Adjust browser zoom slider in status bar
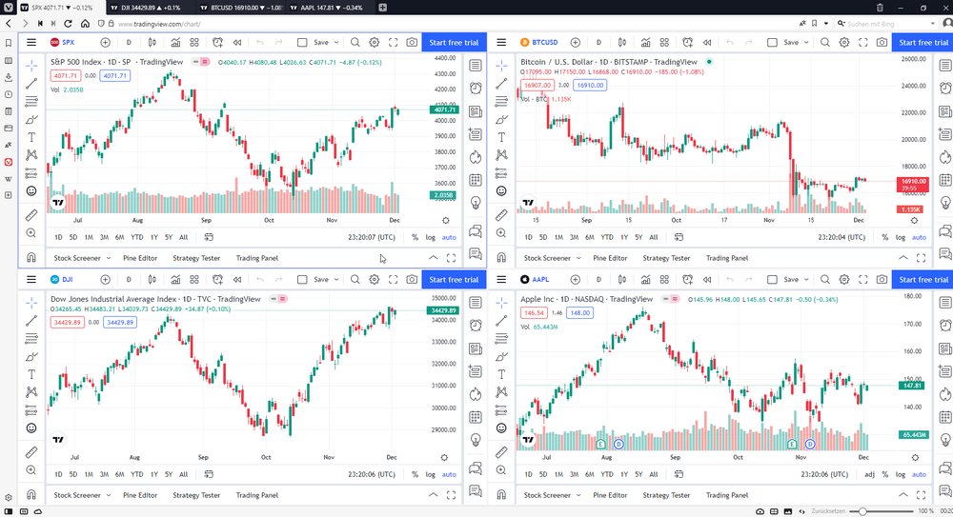Viewport: 953px width, 517px height. point(862,511)
